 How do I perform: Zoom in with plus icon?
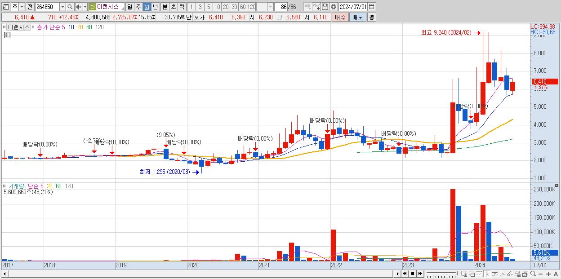pyautogui.click(x=548, y=274)
